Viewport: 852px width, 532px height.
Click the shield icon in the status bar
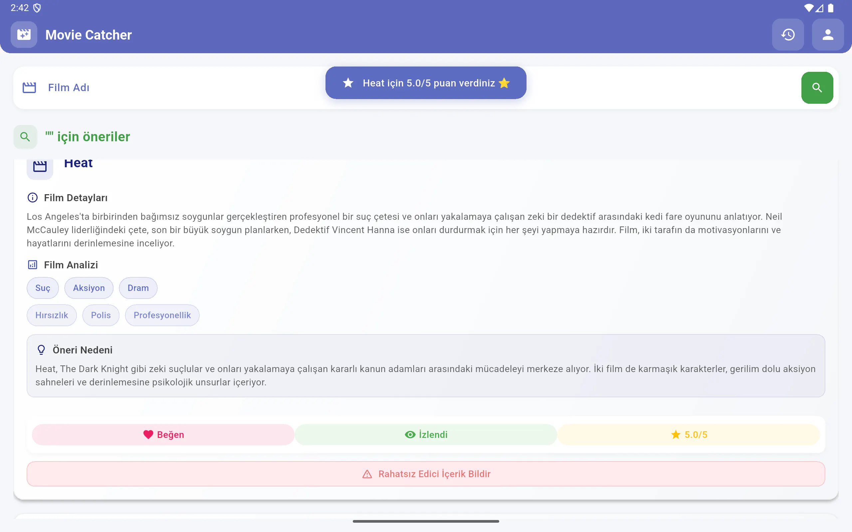click(x=37, y=8)
